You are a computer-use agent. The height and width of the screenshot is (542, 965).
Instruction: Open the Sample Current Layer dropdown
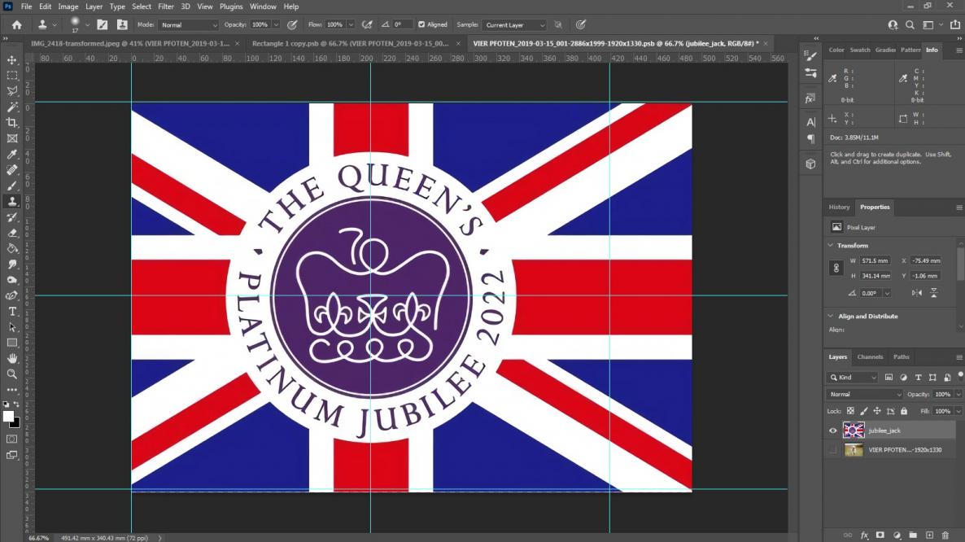pyautogui.click(x=514, y=25)
